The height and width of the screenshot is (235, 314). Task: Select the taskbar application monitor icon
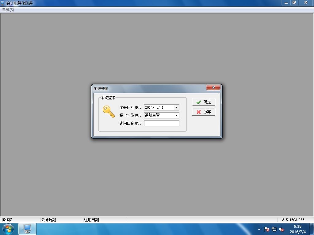[27, 229]
